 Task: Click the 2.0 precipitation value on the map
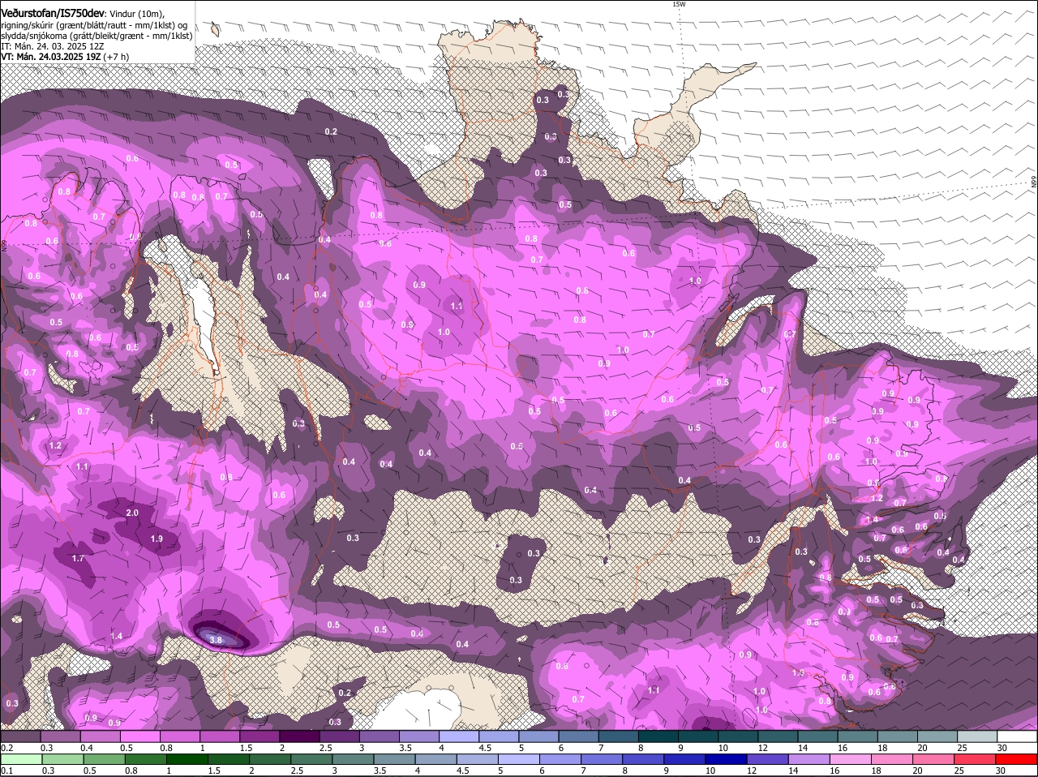(x=133, y=513)
